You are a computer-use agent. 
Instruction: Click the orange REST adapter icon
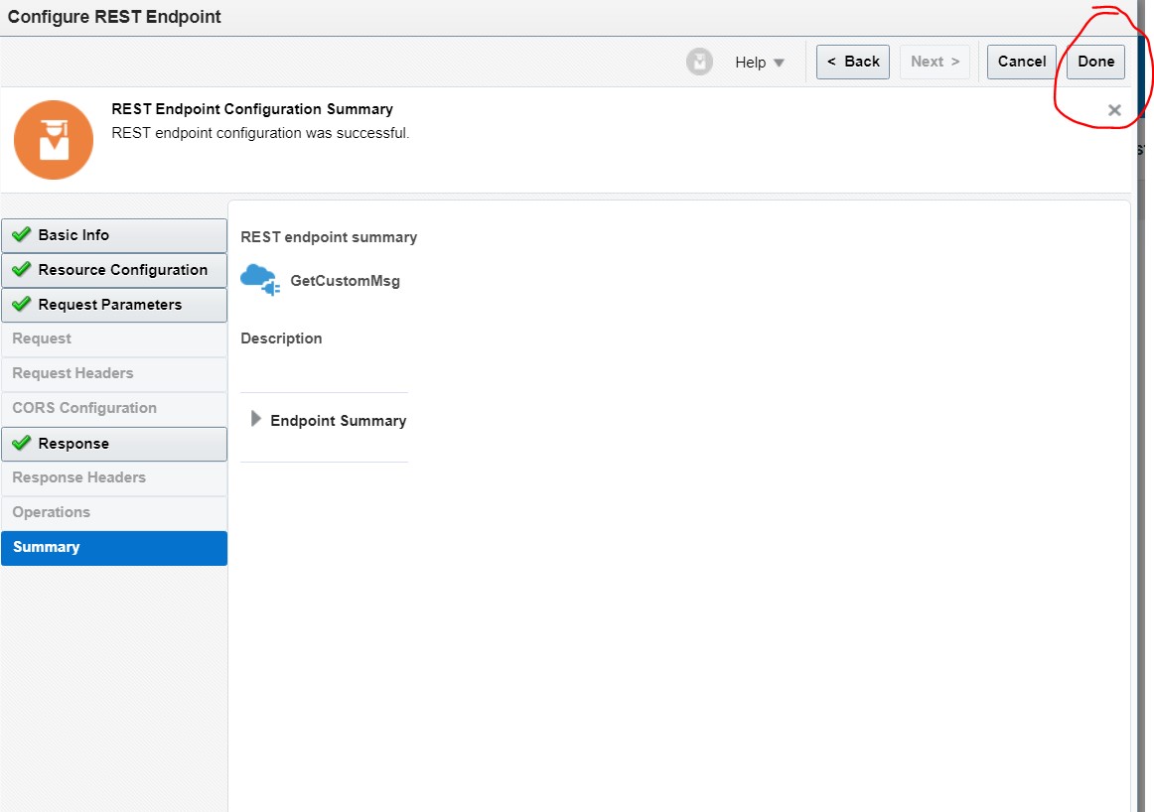click(53, 139)
